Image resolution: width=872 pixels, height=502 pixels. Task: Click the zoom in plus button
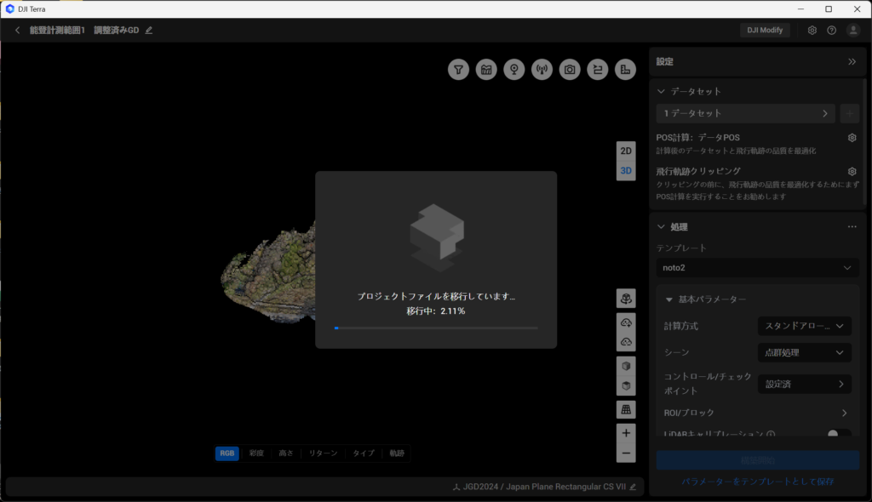tap(626, 433)
